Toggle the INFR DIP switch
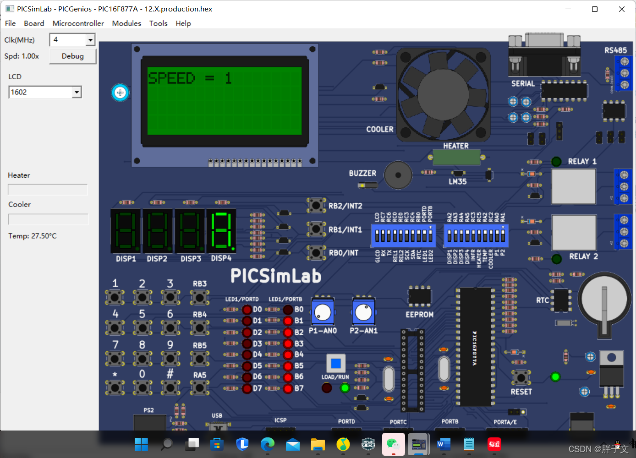Screen dimensions: 636x458 click(x=473, y=236)
